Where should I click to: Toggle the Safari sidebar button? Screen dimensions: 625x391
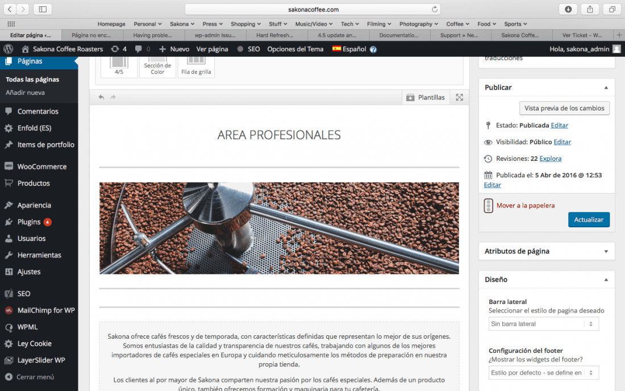click(43, 9)
